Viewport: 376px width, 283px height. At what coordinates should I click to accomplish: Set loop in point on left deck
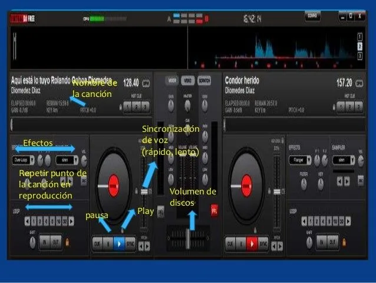tap(45, 242)
